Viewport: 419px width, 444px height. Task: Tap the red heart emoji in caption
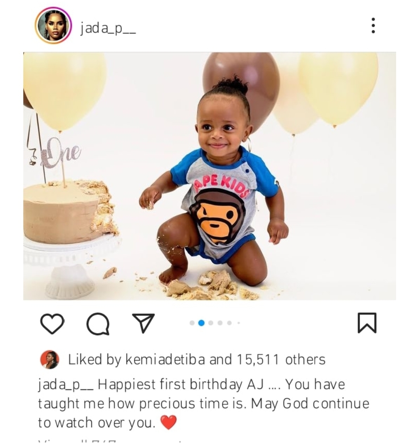coord(169,422)
